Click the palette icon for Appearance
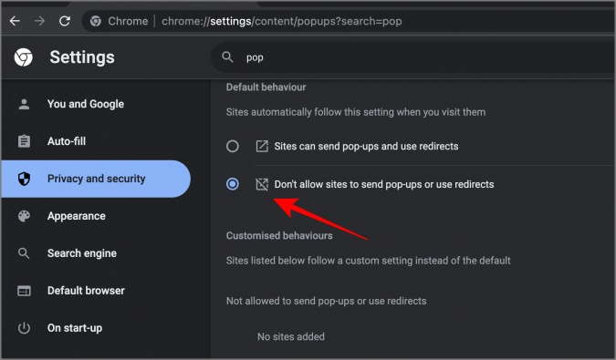Image resolution: width=616 pixels, height=360 pixels. coord(24,216)
